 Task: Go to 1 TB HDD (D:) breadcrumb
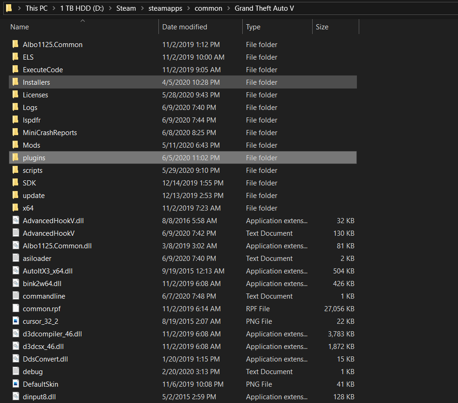point(82,8)
